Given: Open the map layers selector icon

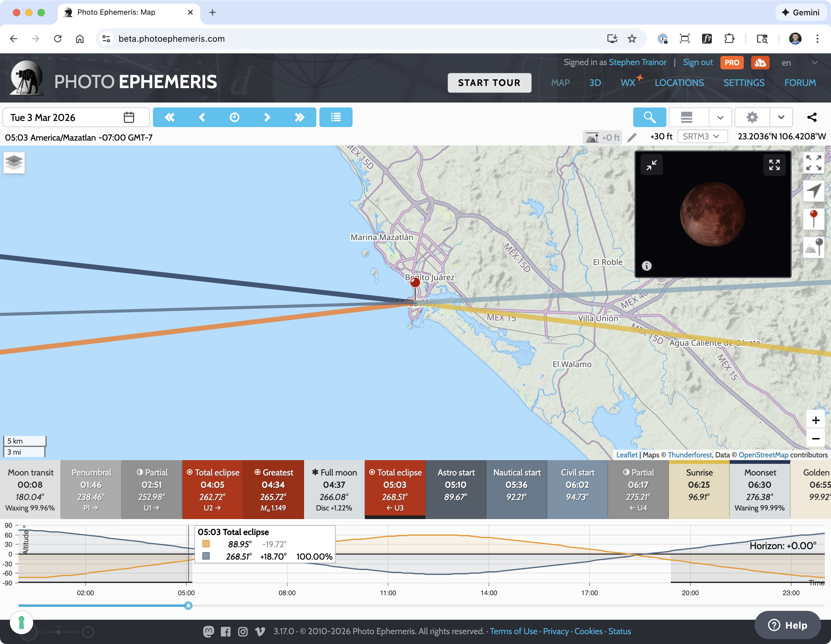Looking at the screenshot, I should (14, 162).
